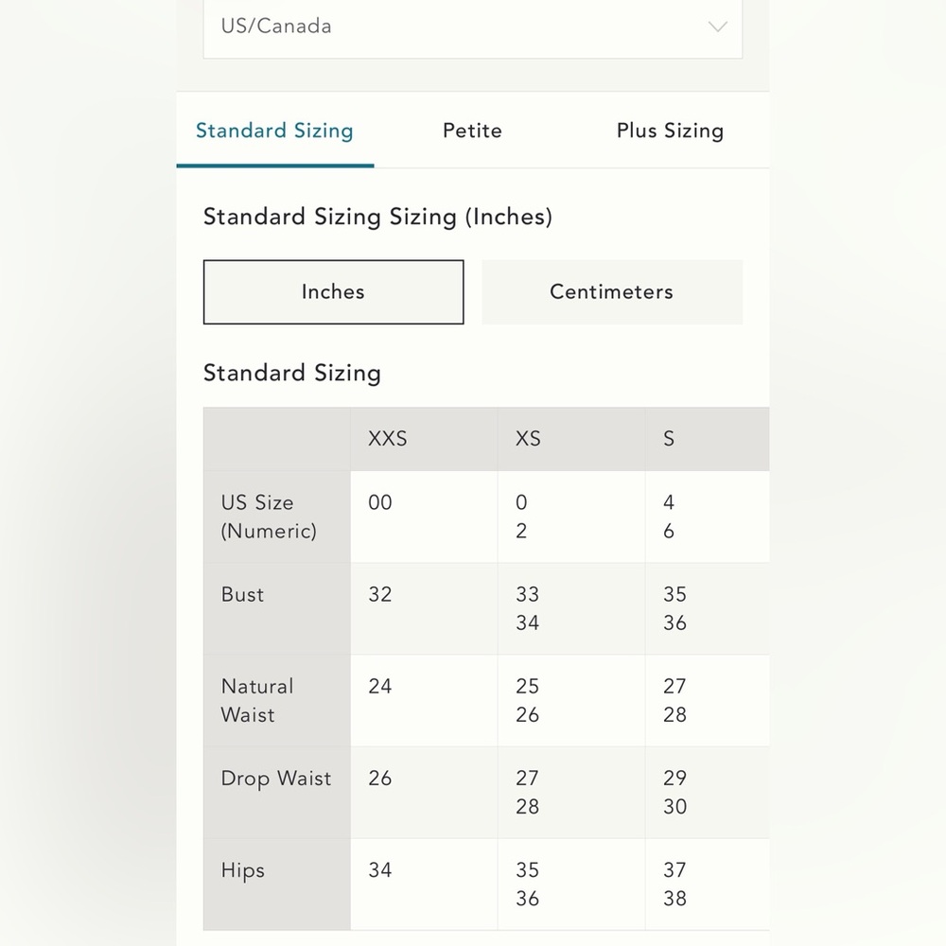Toggle measurements to Centimeters
This screenshot has height=946, width=946.
point(612,292)
